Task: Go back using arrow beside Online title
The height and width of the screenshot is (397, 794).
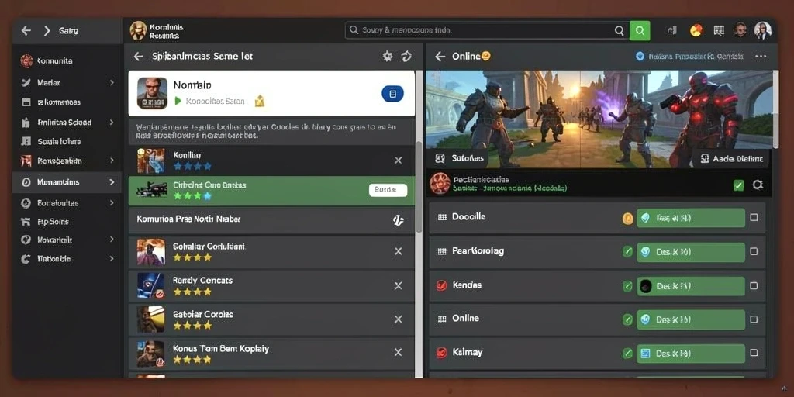Action: click(x=440, y=56)
